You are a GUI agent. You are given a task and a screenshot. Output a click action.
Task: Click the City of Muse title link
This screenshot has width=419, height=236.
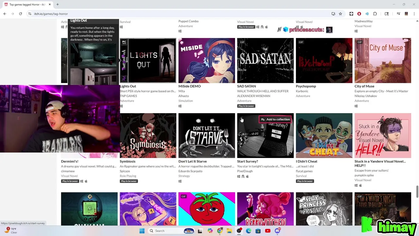[364, 86]
